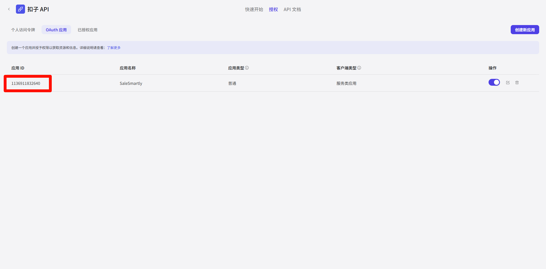Click the SaleSmartly app name
This screenshot has height=269, width=546.
131,83
